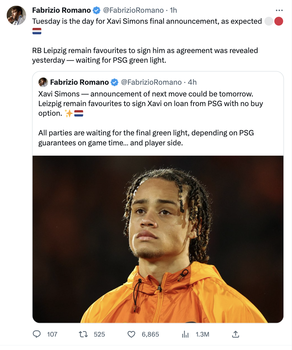Open Xavi Simons photo in orange jacket
The height and width of the screenshot is (350, 292).
click(x=158, y=239)
